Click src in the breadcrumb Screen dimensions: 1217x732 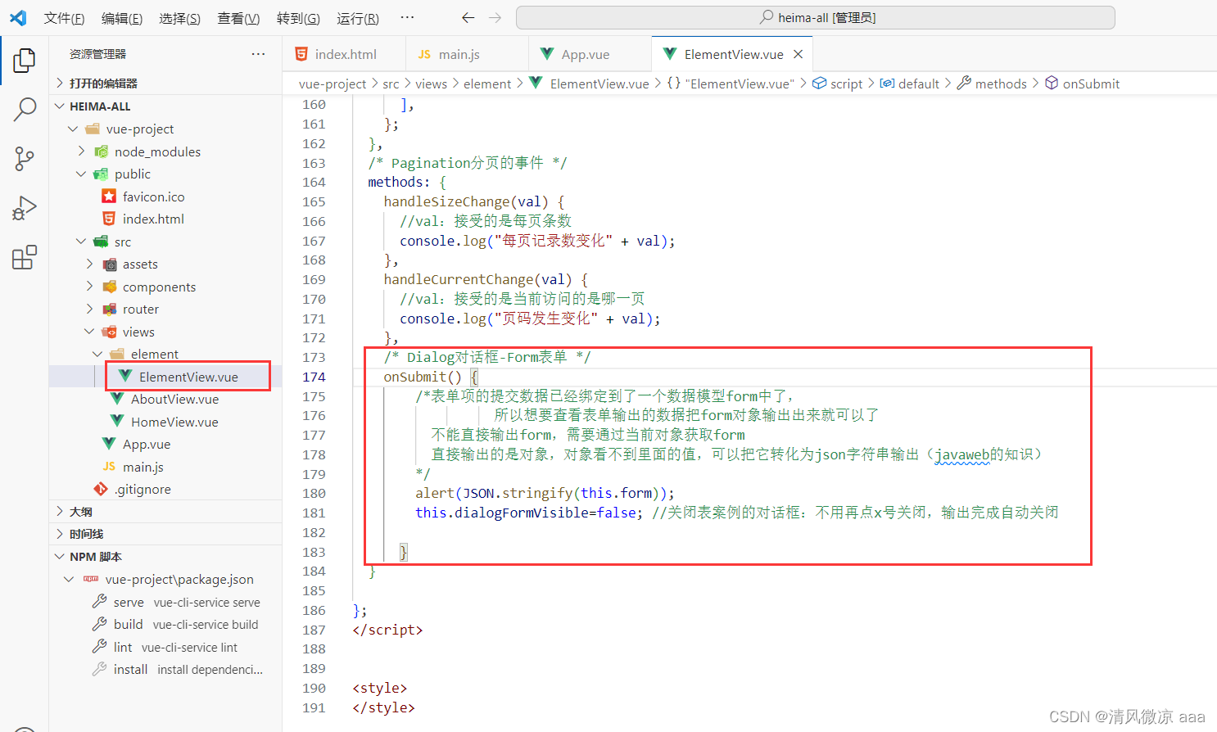click(x=391, y=84)
